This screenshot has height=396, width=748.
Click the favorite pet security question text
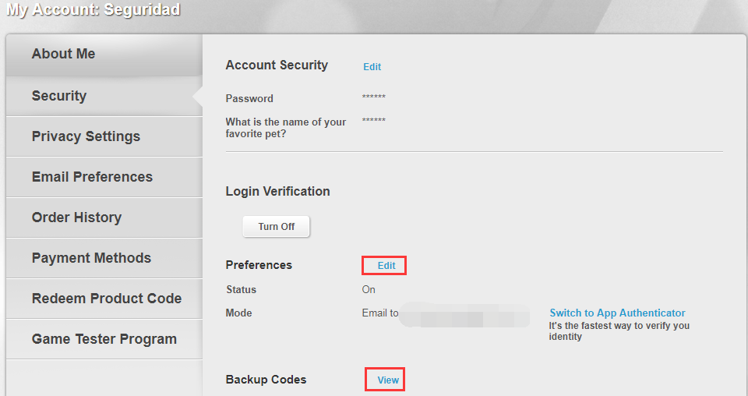pos(286,128)
